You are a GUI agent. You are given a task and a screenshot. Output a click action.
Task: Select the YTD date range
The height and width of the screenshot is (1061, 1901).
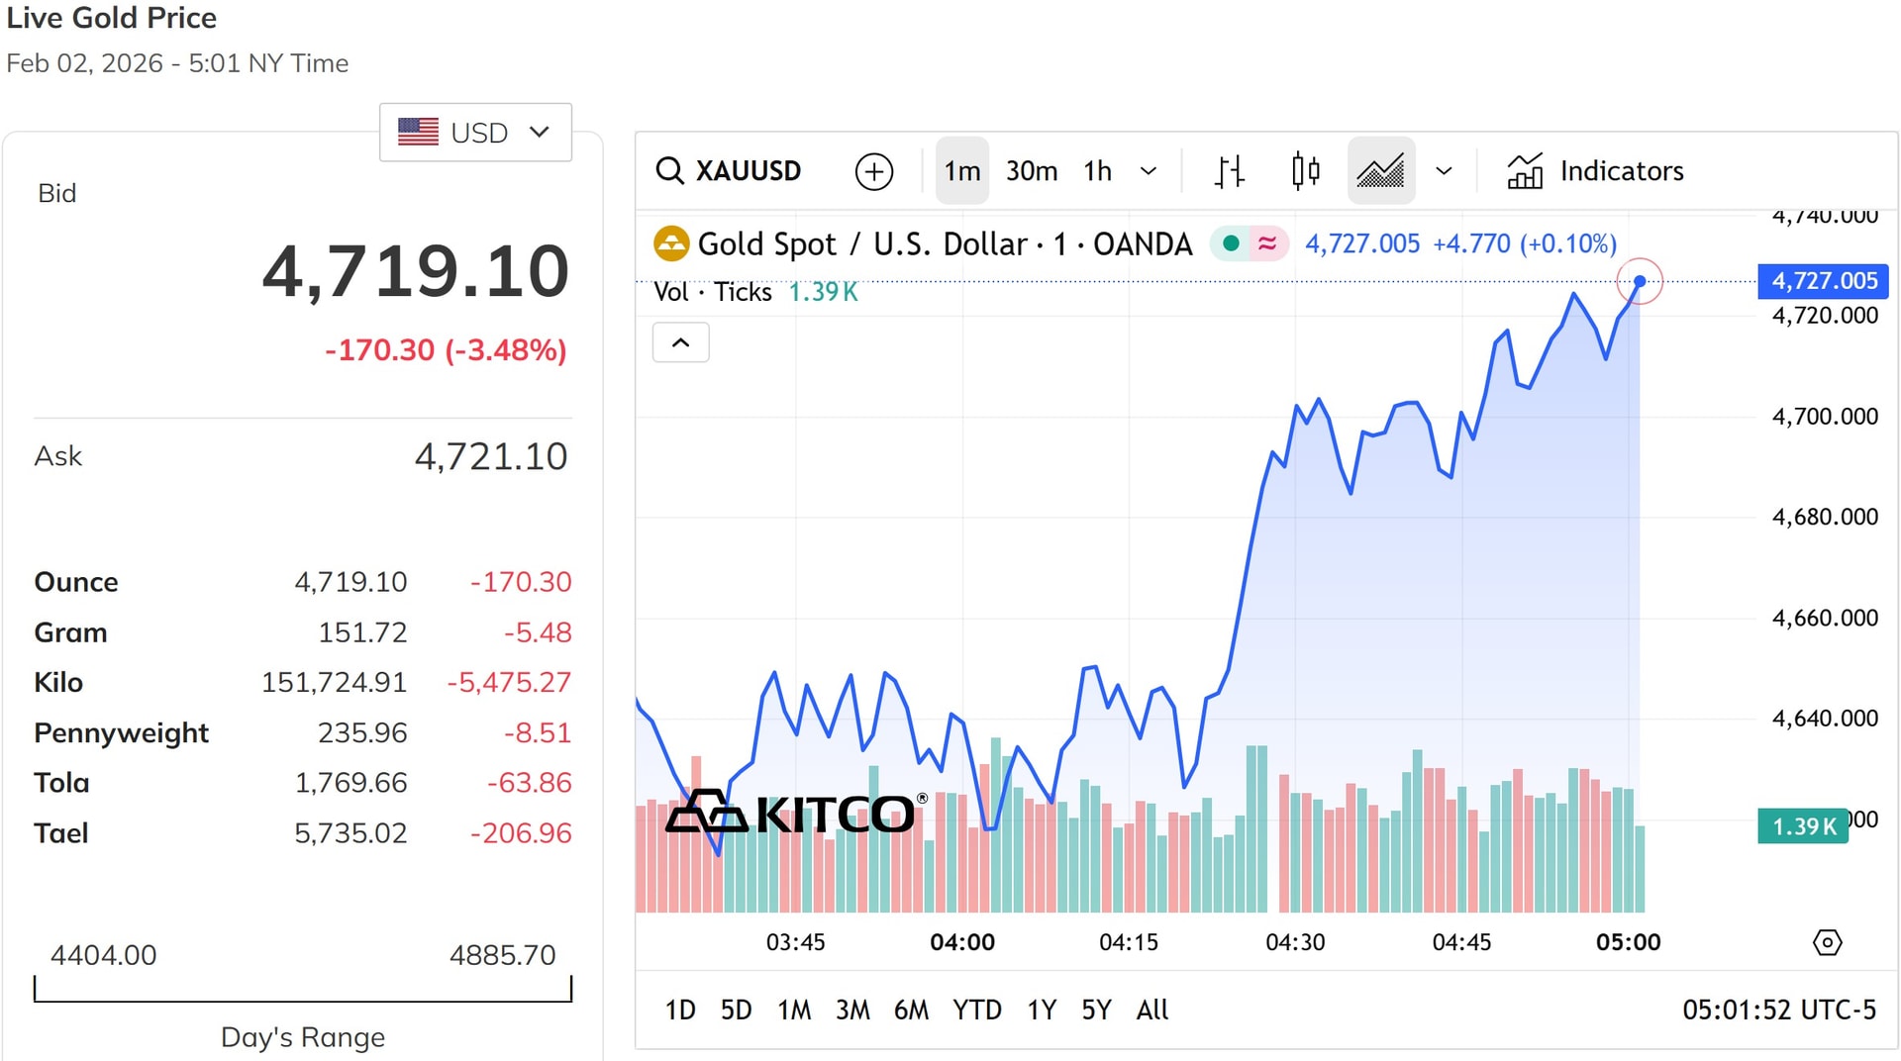click(976, 1010)
